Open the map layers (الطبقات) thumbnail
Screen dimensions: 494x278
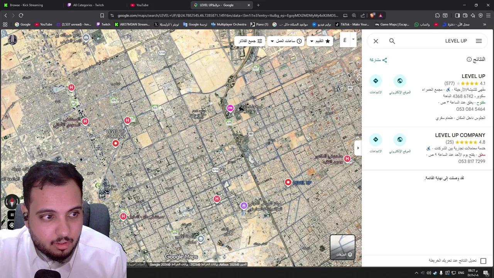point(342,247)
